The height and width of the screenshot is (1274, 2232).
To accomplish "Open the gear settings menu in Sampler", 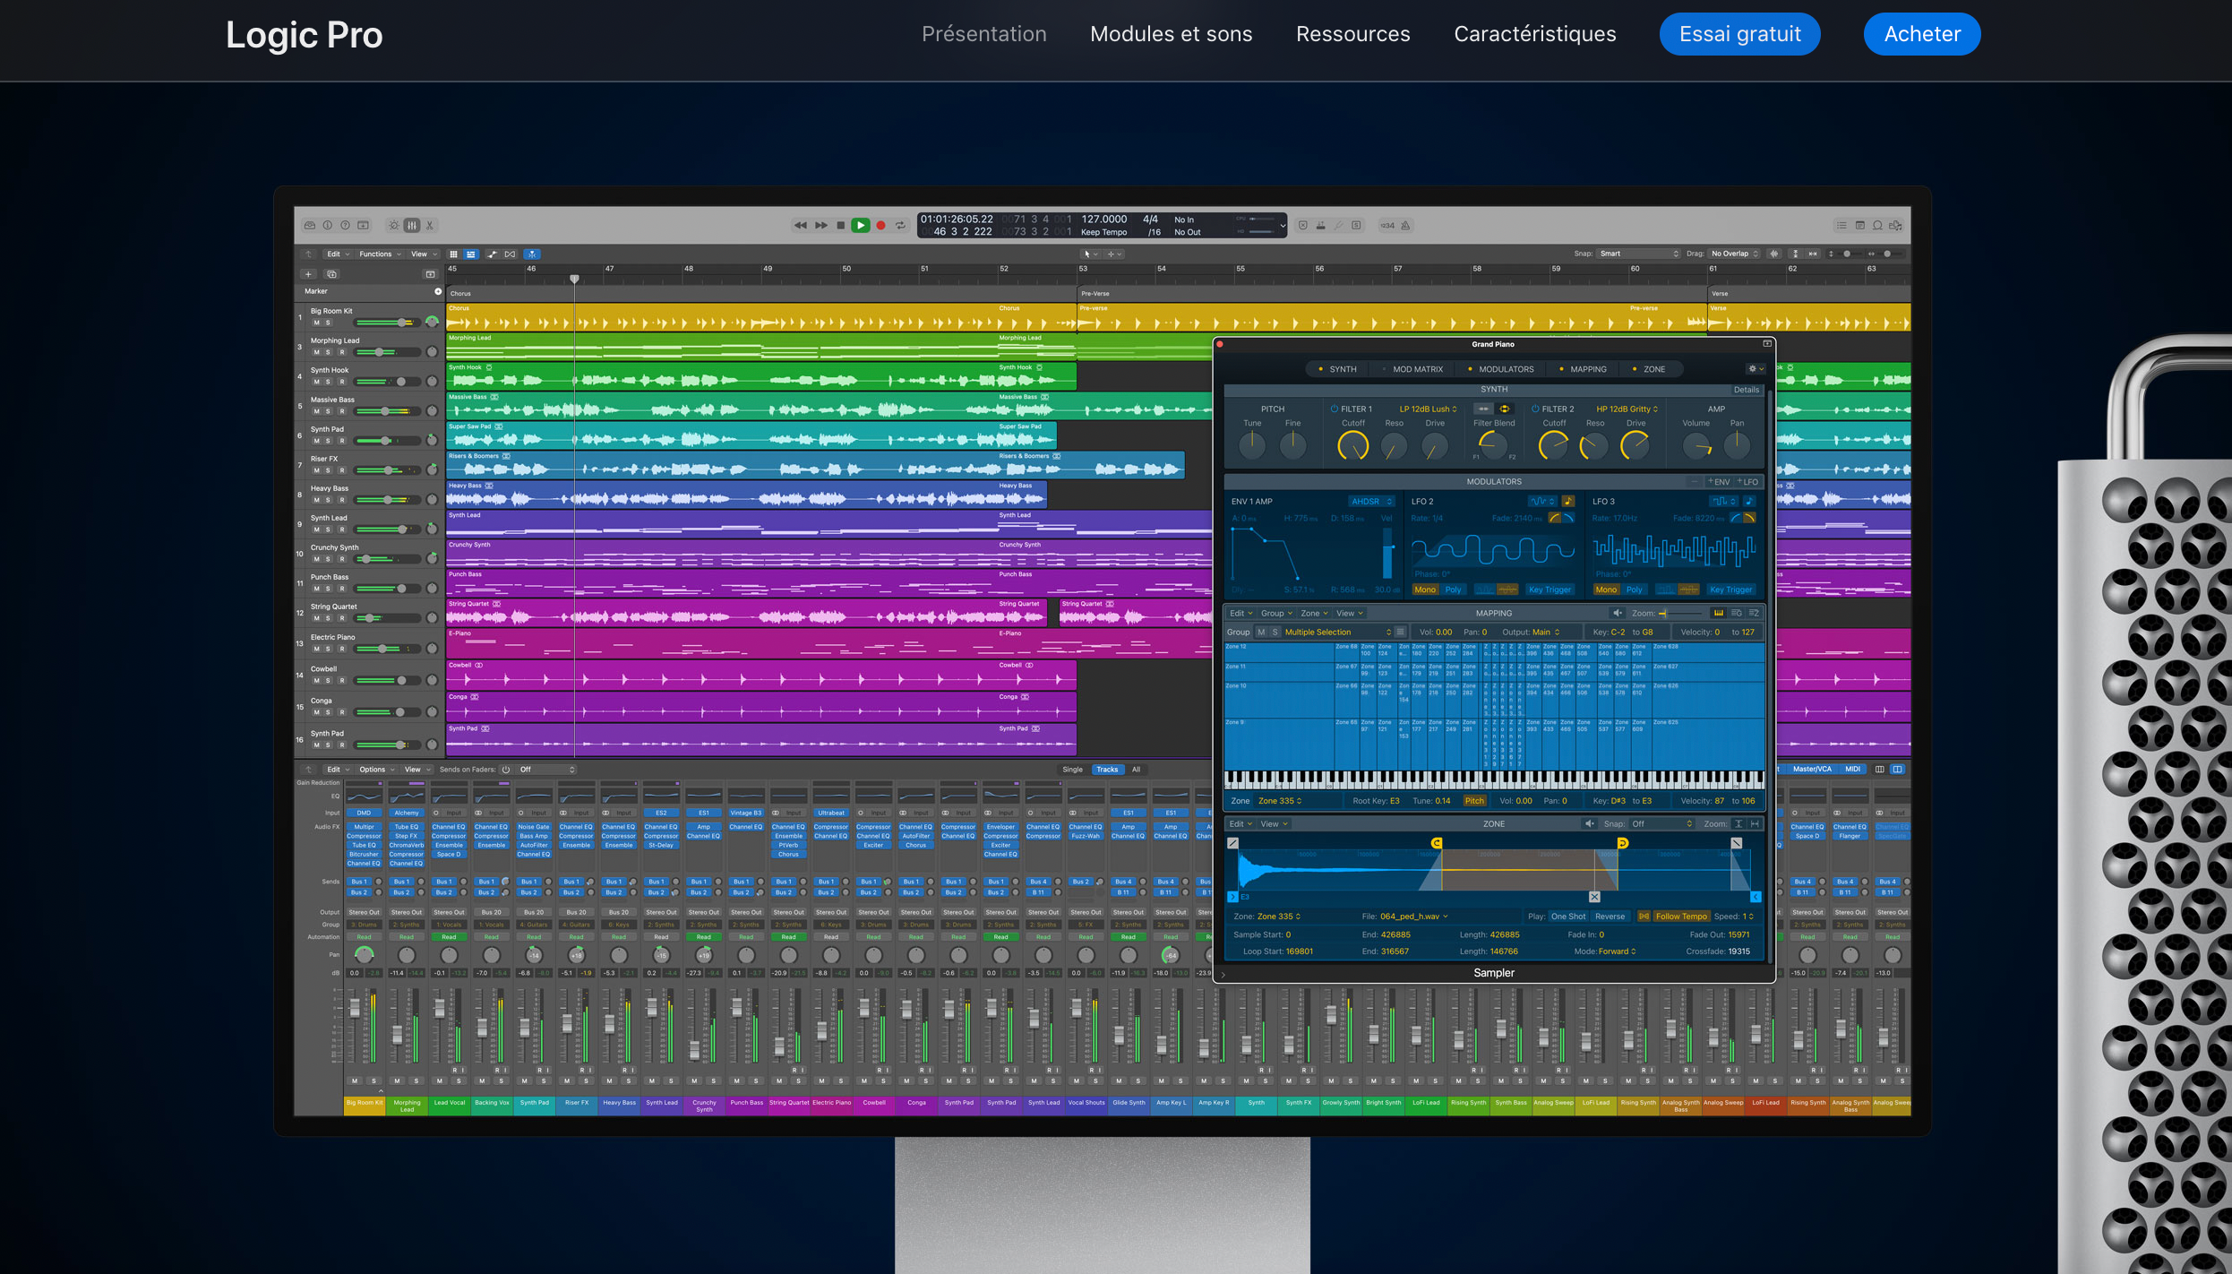I will pyautogui.click(x=1756, y=369).
